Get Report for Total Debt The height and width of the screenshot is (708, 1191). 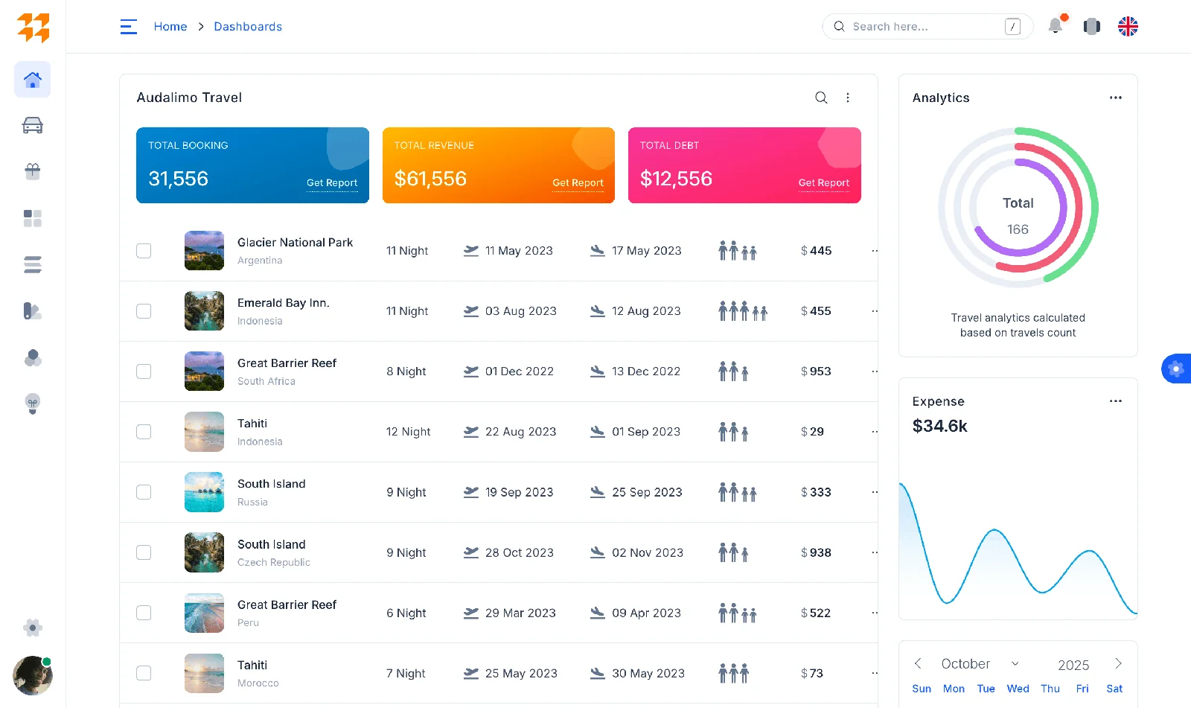pos(823,183)
